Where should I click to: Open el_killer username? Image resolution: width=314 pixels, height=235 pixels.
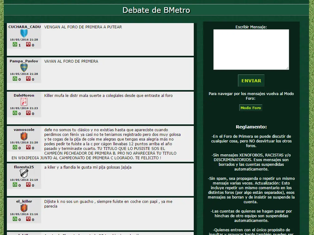click(24, 201)
